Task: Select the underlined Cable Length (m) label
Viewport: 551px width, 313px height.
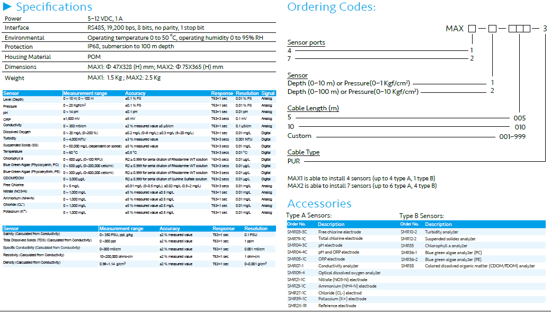Action: [313, 108]
